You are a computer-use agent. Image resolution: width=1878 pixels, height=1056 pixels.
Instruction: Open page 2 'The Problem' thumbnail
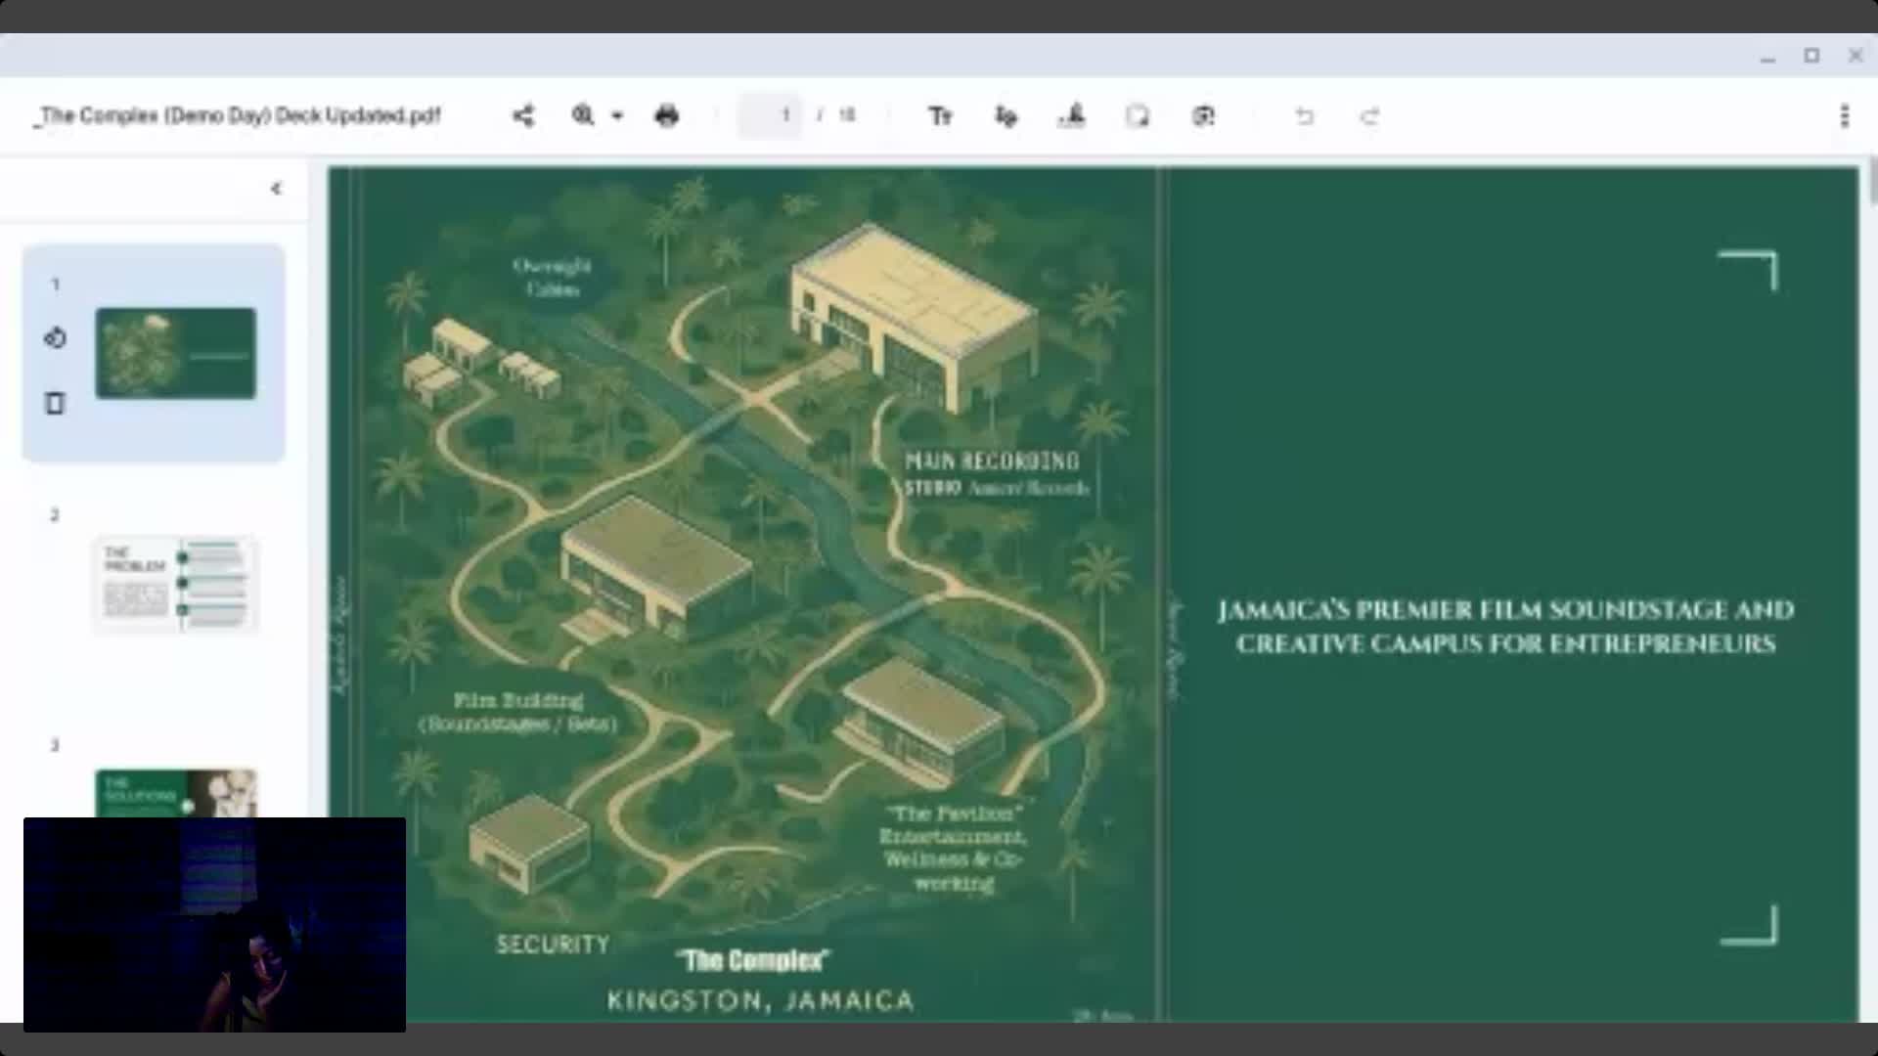(x=176, y=584)
